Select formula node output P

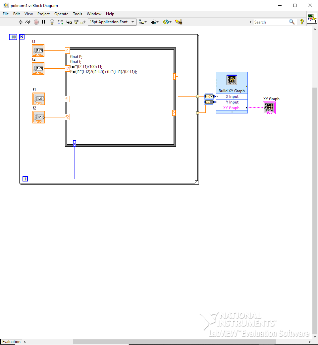pyautogui.click(x=174, y=113)
